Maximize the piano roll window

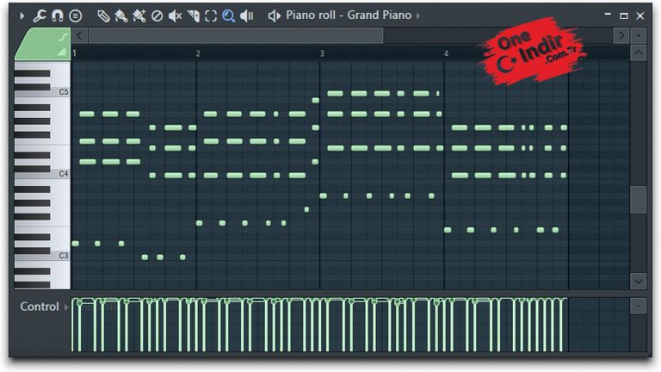624,15
